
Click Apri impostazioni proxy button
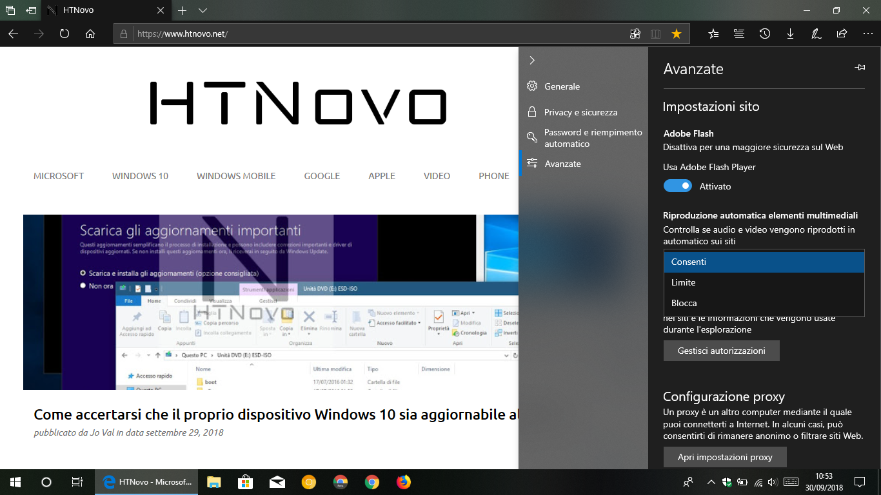click(725, 457)
